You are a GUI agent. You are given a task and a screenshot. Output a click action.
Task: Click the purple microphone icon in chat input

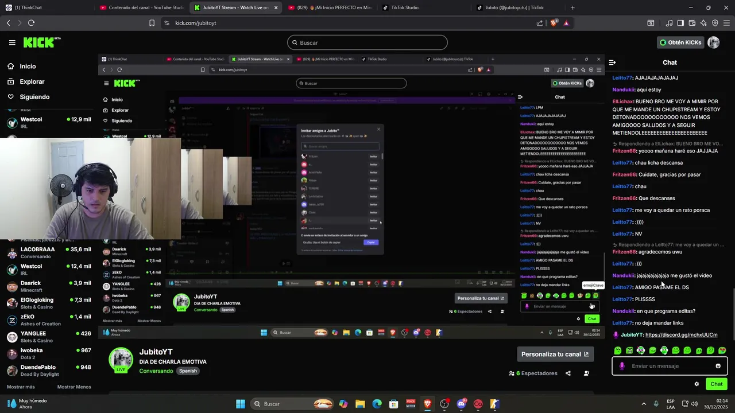tap(622, 366)
